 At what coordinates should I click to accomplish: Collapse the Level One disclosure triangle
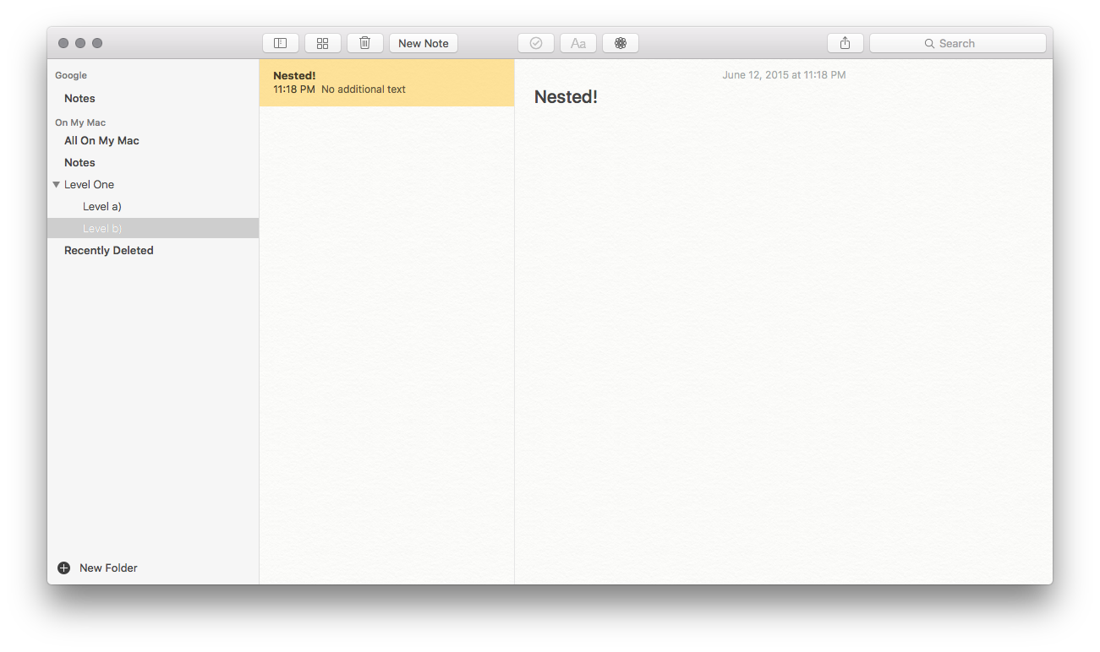tap(56, 184)
